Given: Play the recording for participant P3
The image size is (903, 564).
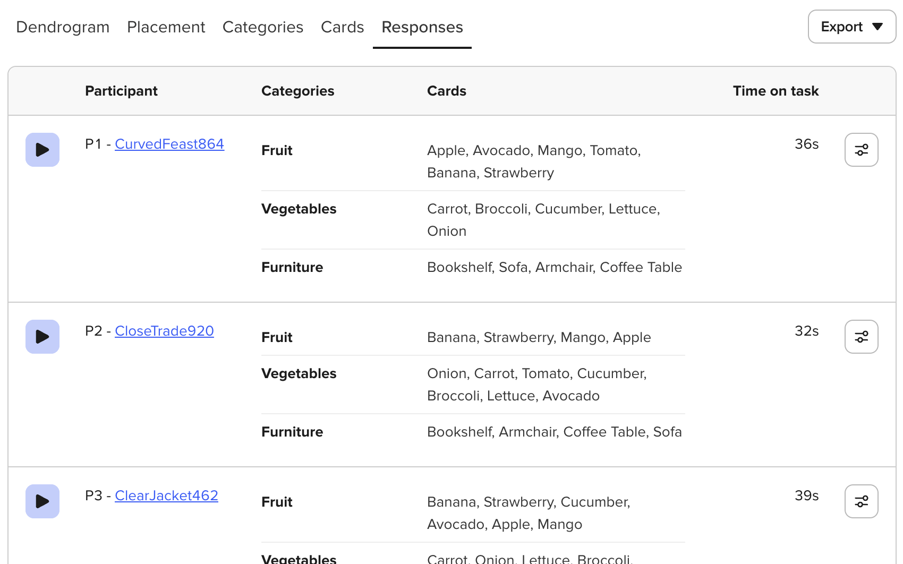Looking at the screenshot, I should pos(42,501).
